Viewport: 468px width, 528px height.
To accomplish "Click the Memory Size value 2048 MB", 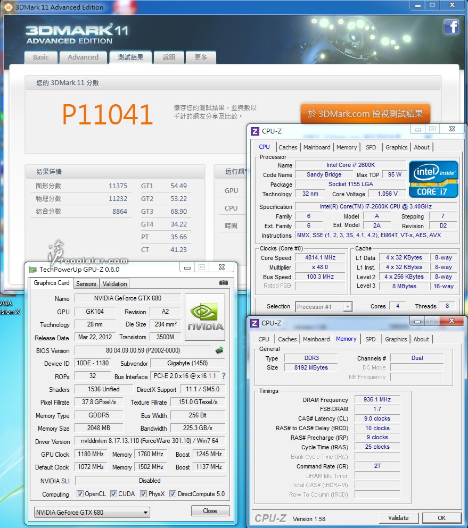I will coord(98,428).
